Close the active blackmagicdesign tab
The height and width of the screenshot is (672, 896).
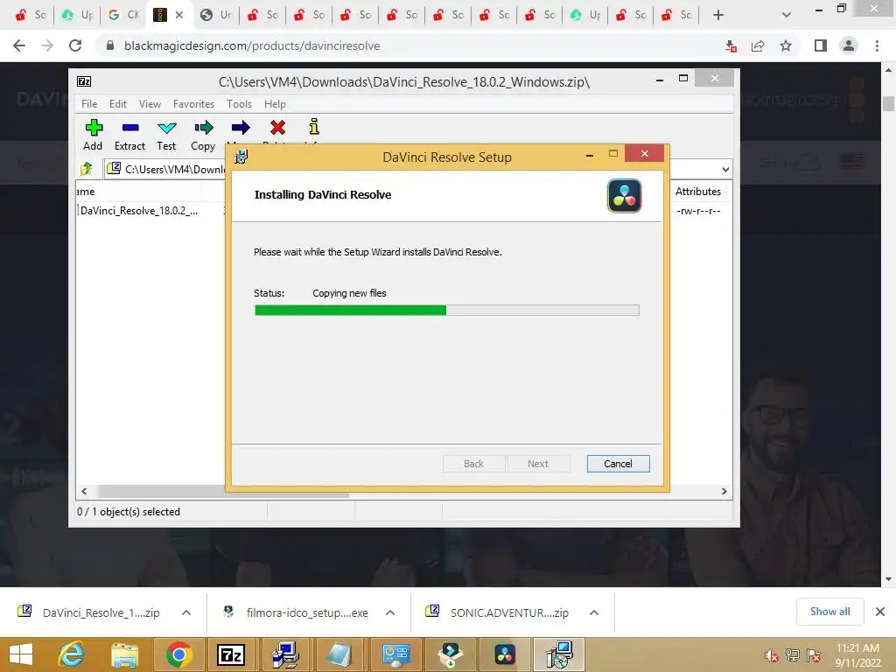(179, 15)
